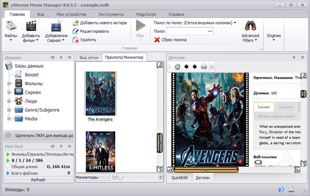
Task: Open the MagicScript ribbon tab
Action: click(146, 14)
